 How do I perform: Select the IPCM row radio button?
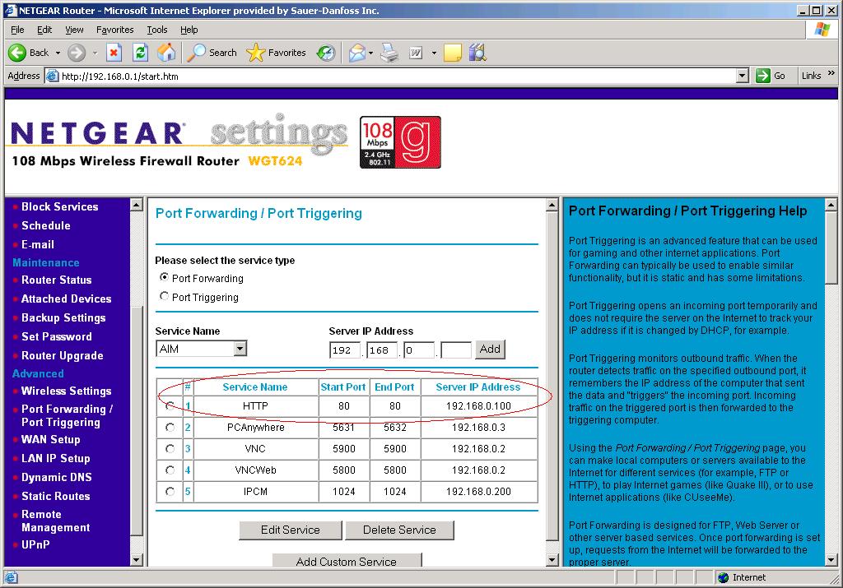point(170,491)
